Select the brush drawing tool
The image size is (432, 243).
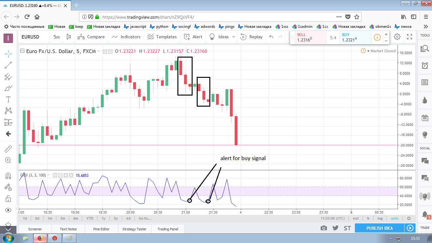coord(8,88)
